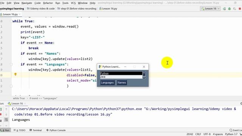
Task: Minimize the PyCharm main window
Action: (226, 3)
